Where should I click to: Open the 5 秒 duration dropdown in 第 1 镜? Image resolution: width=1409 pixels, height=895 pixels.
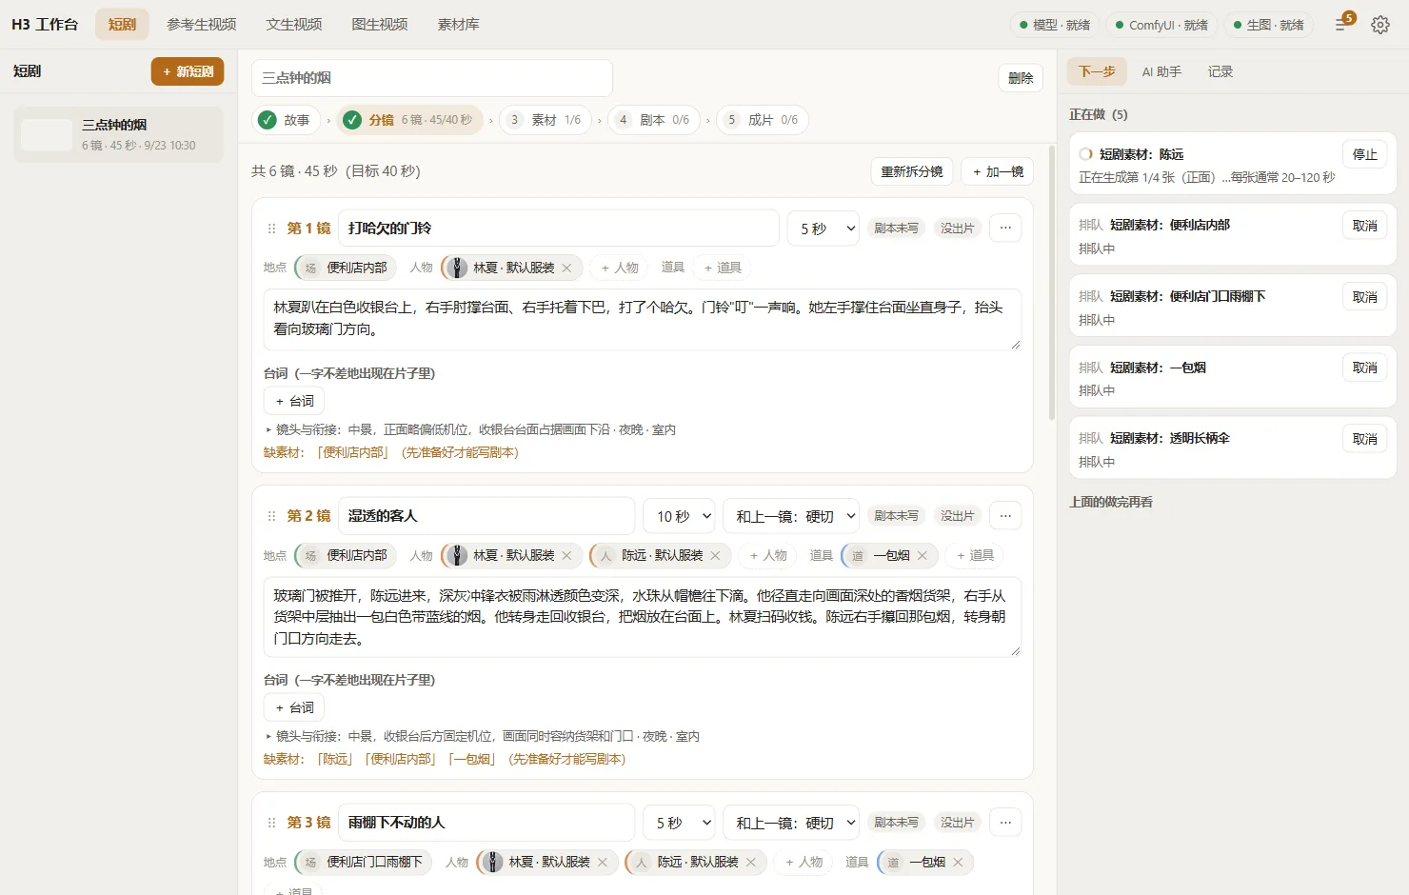[824, 229]
